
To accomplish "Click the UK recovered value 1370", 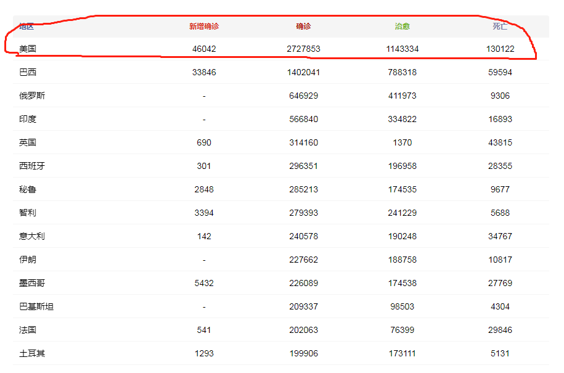I will pos(402,142).
